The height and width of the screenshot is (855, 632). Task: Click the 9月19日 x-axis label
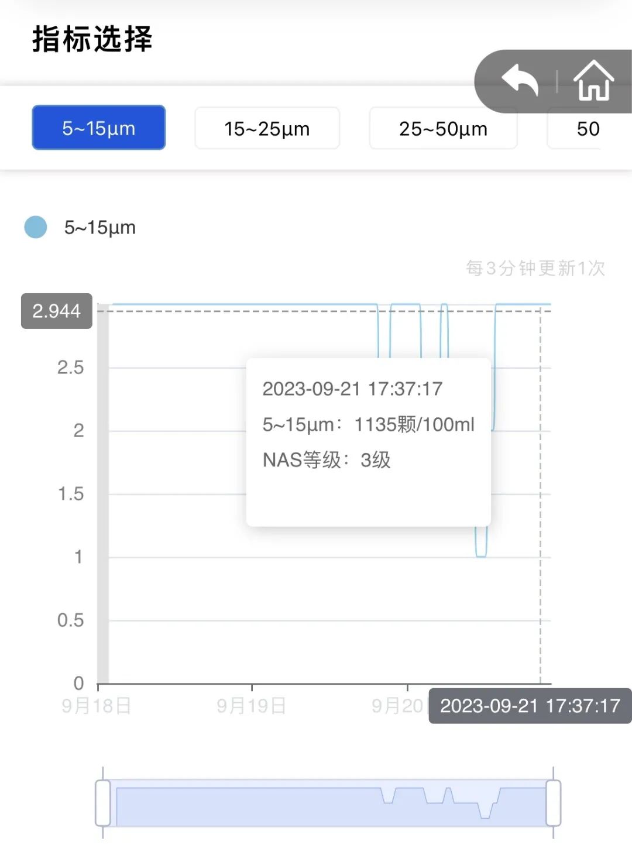[x=252, y=706]
